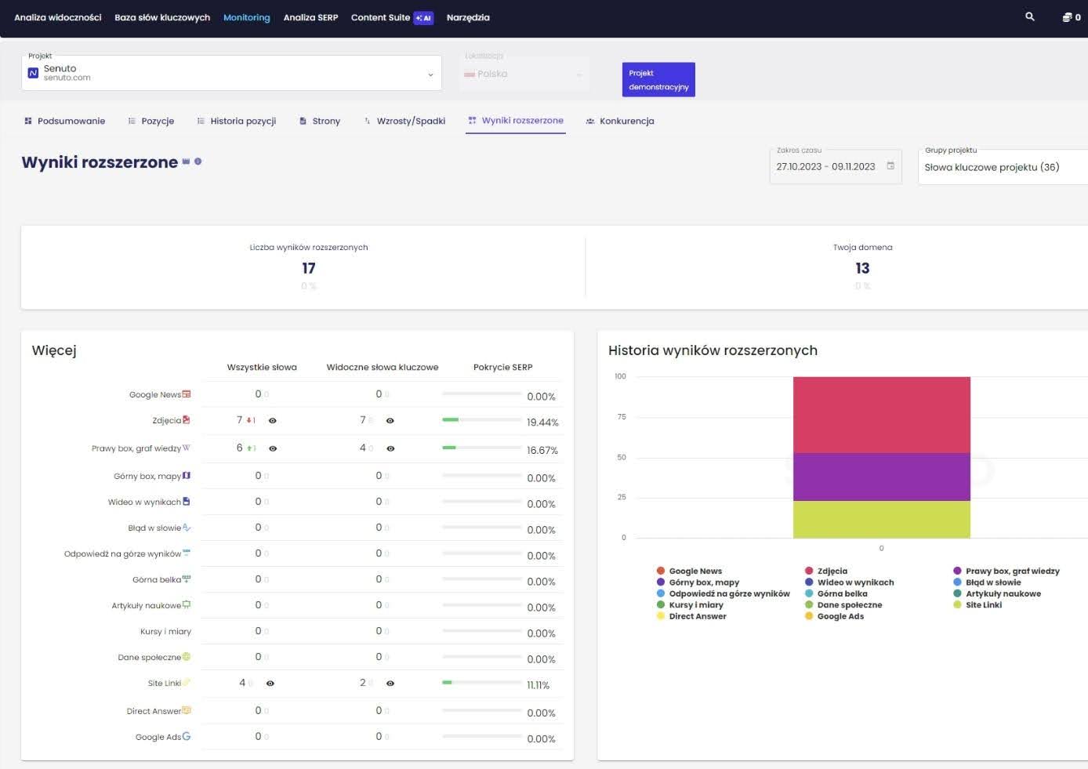1088x769 pixels.
Task: Click the video help icon beside heading
Action: [186, 161]
